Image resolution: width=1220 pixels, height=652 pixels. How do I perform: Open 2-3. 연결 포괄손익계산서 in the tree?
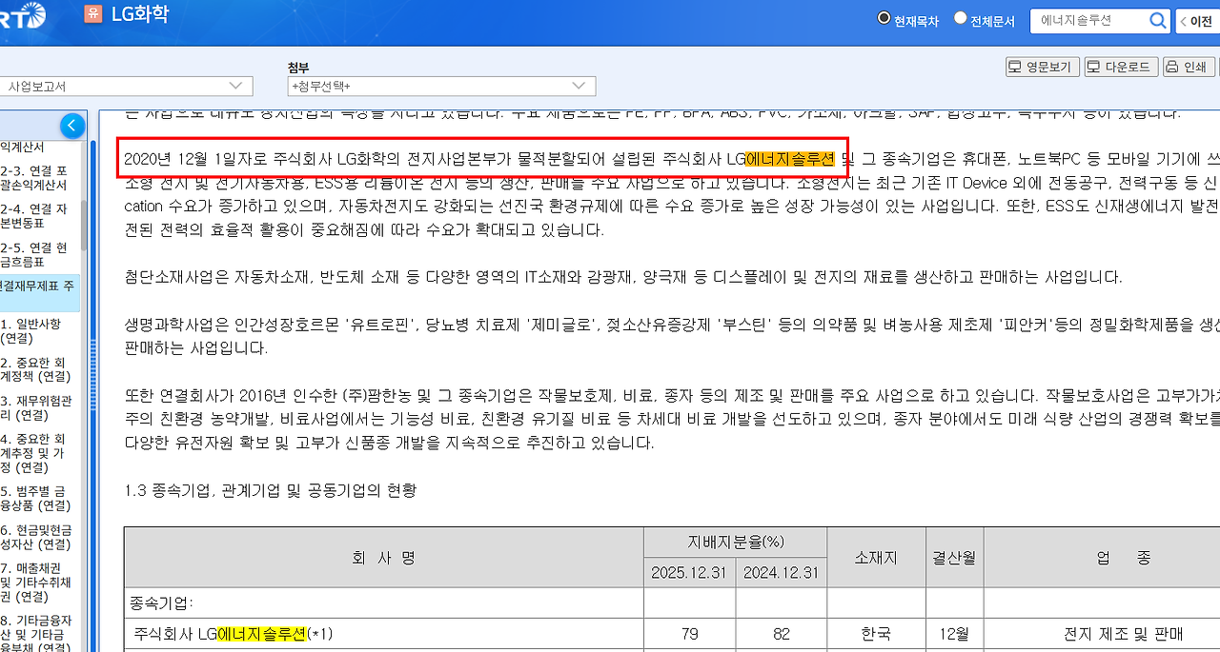point(35,176)
